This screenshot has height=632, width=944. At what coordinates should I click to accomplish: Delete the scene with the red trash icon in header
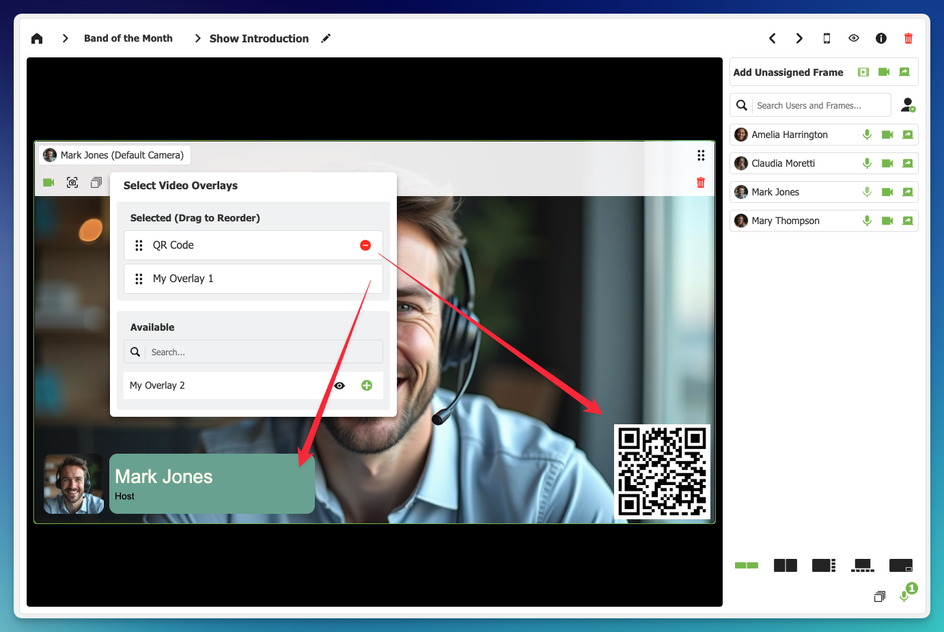pyautogui.click(x=908, y=38)
